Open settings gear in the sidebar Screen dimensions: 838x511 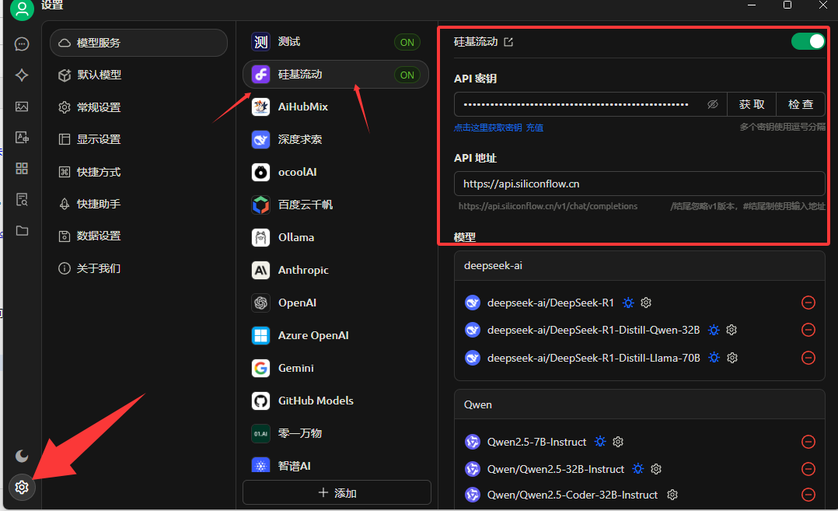pos(22,487)
